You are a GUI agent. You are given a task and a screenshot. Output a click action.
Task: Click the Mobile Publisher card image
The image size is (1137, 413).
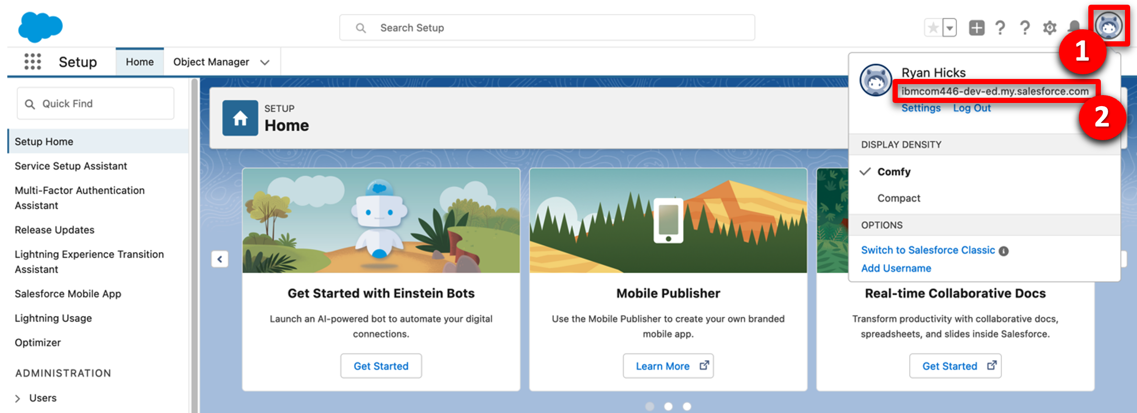click(x=668, y=221)
